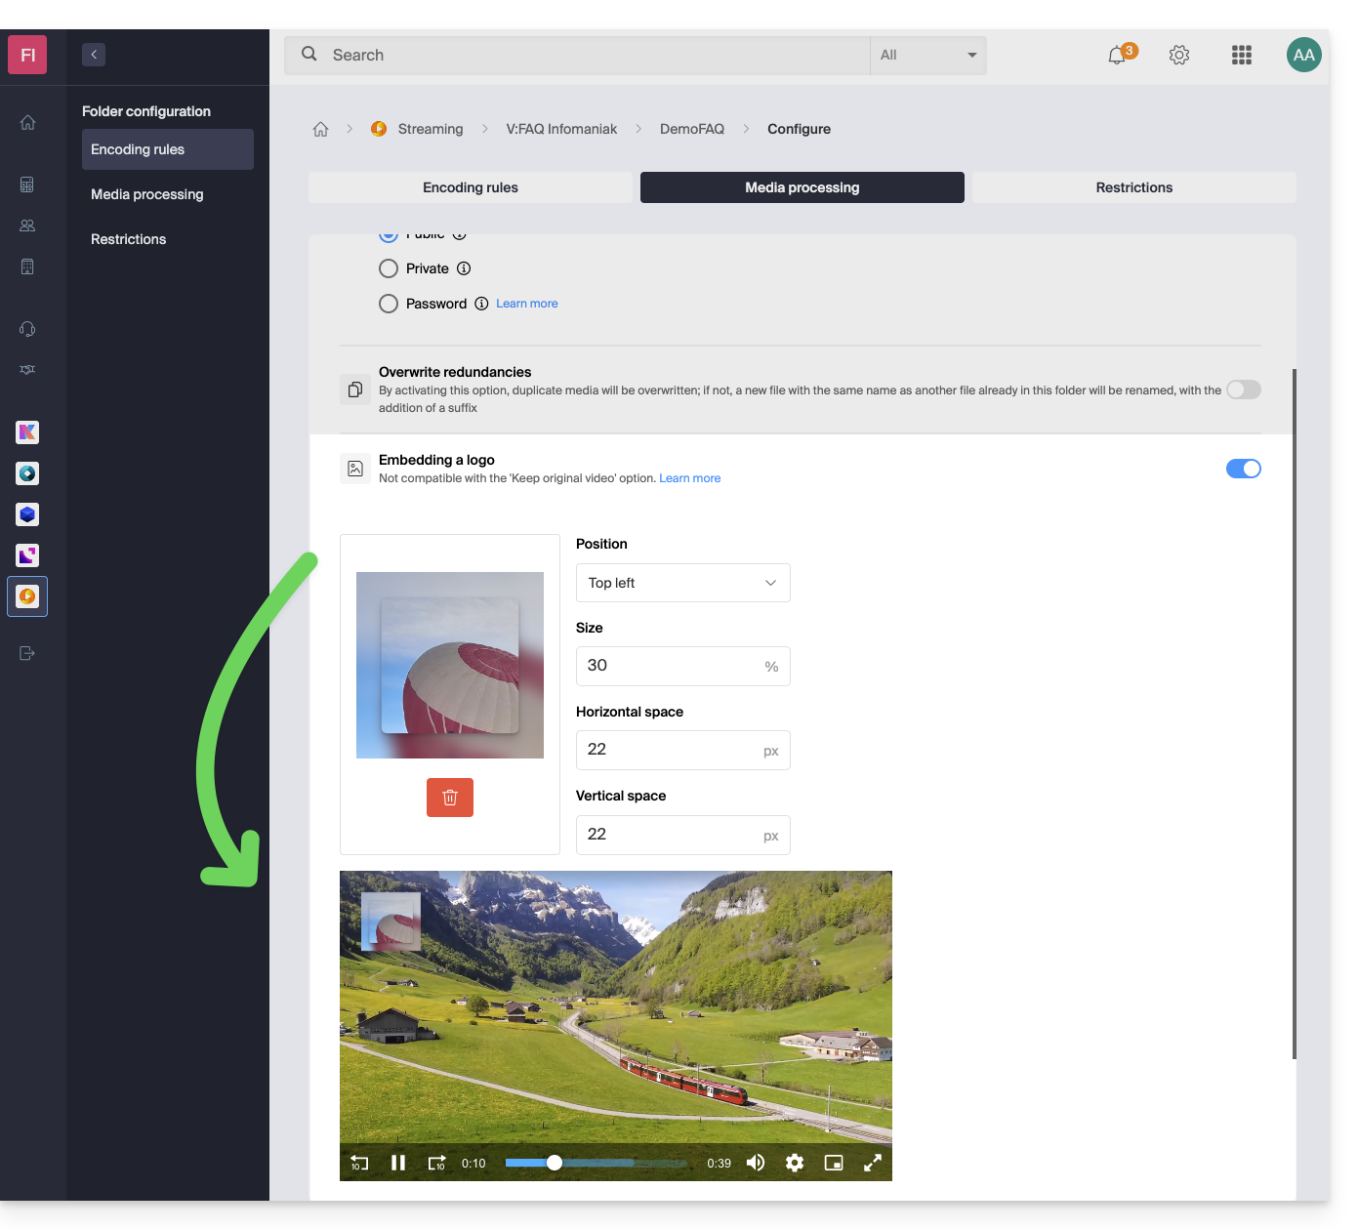Pause the video preview

pos(397,1163)
